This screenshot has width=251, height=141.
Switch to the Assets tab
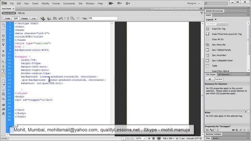[215, 138]
